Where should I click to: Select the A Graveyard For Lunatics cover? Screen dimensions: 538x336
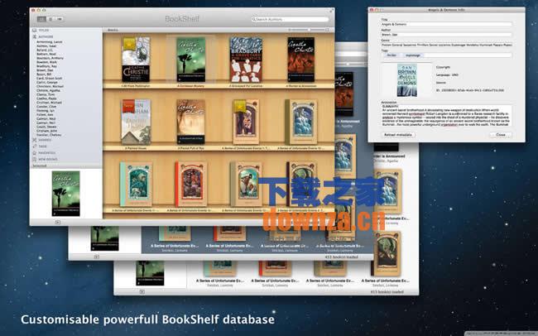point(246,60)
